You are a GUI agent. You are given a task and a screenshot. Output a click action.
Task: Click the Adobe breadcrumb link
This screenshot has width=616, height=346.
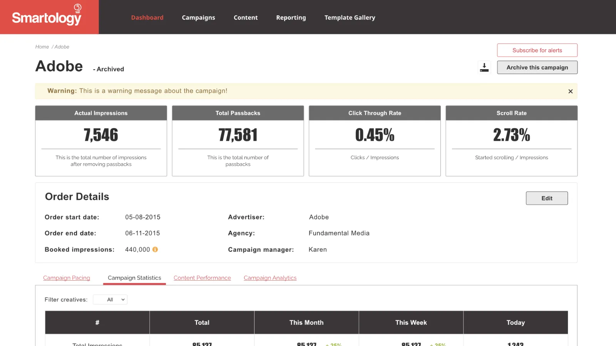coord(62,47)
